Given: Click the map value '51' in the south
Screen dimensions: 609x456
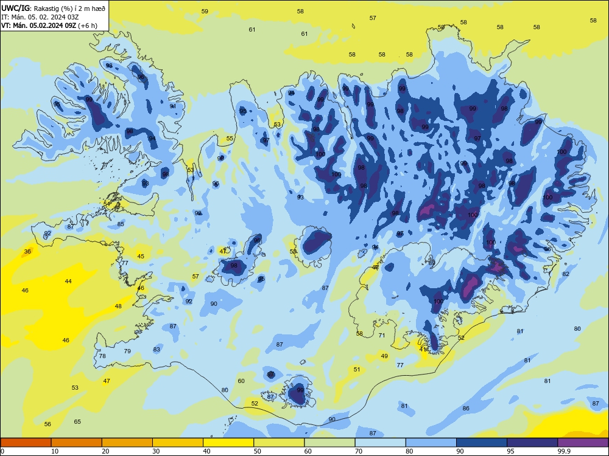Looking at the screenshot, I should (x=357, y=369).
